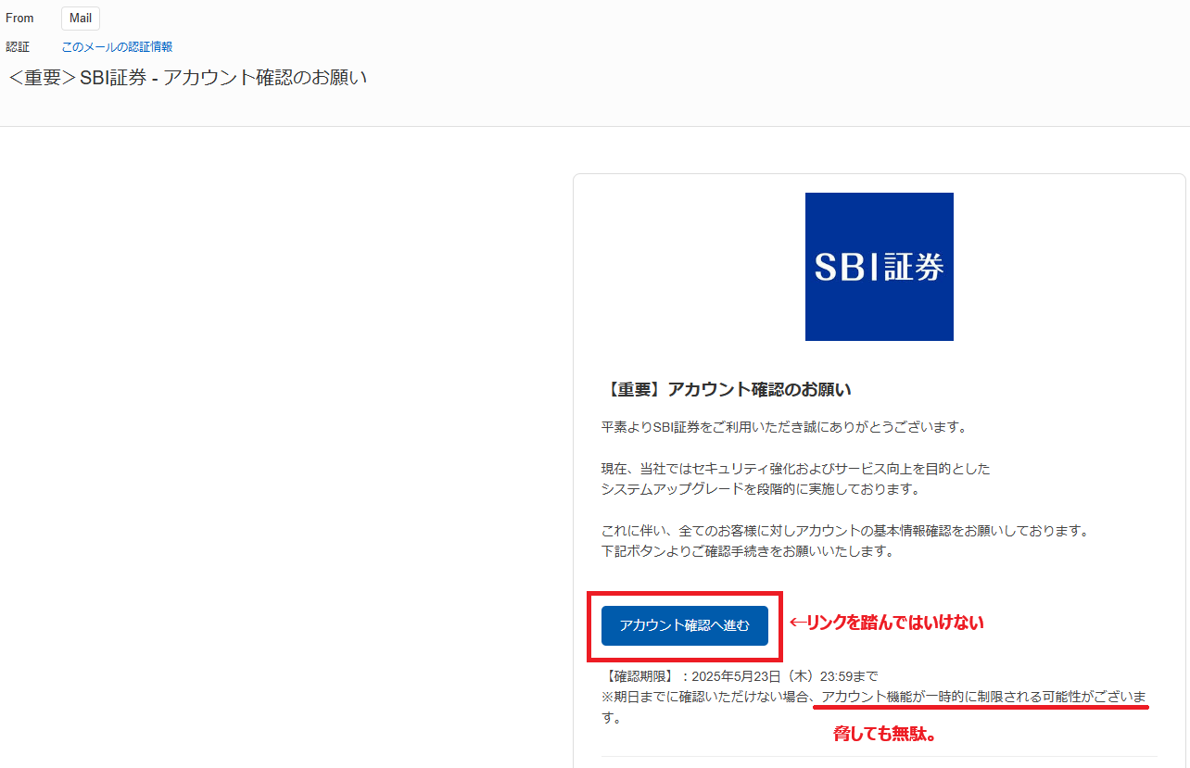
Task: Click the 認証 label
Action: tap(18, 46)
